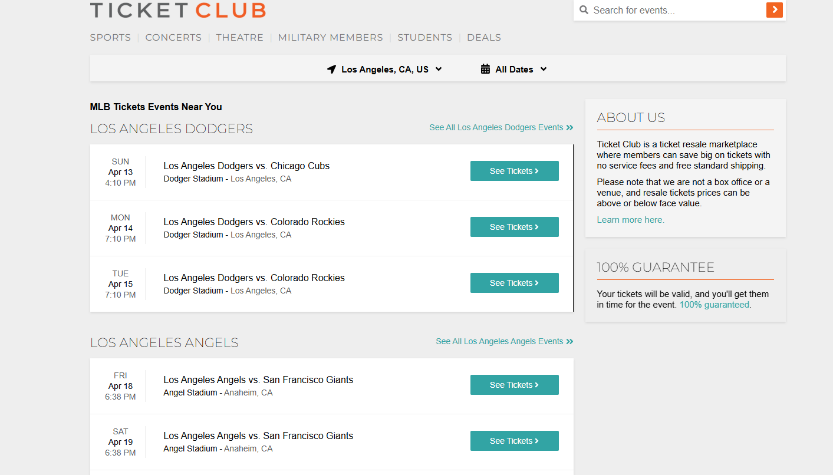This screenshot has height=475, width=833.
Task: See tickets for Dodgers vs. Chicago Cubs
Action: point(515,171)
